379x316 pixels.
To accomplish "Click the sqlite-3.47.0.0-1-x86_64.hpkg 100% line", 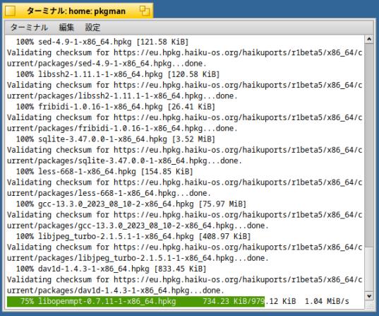I will (116, 139).
